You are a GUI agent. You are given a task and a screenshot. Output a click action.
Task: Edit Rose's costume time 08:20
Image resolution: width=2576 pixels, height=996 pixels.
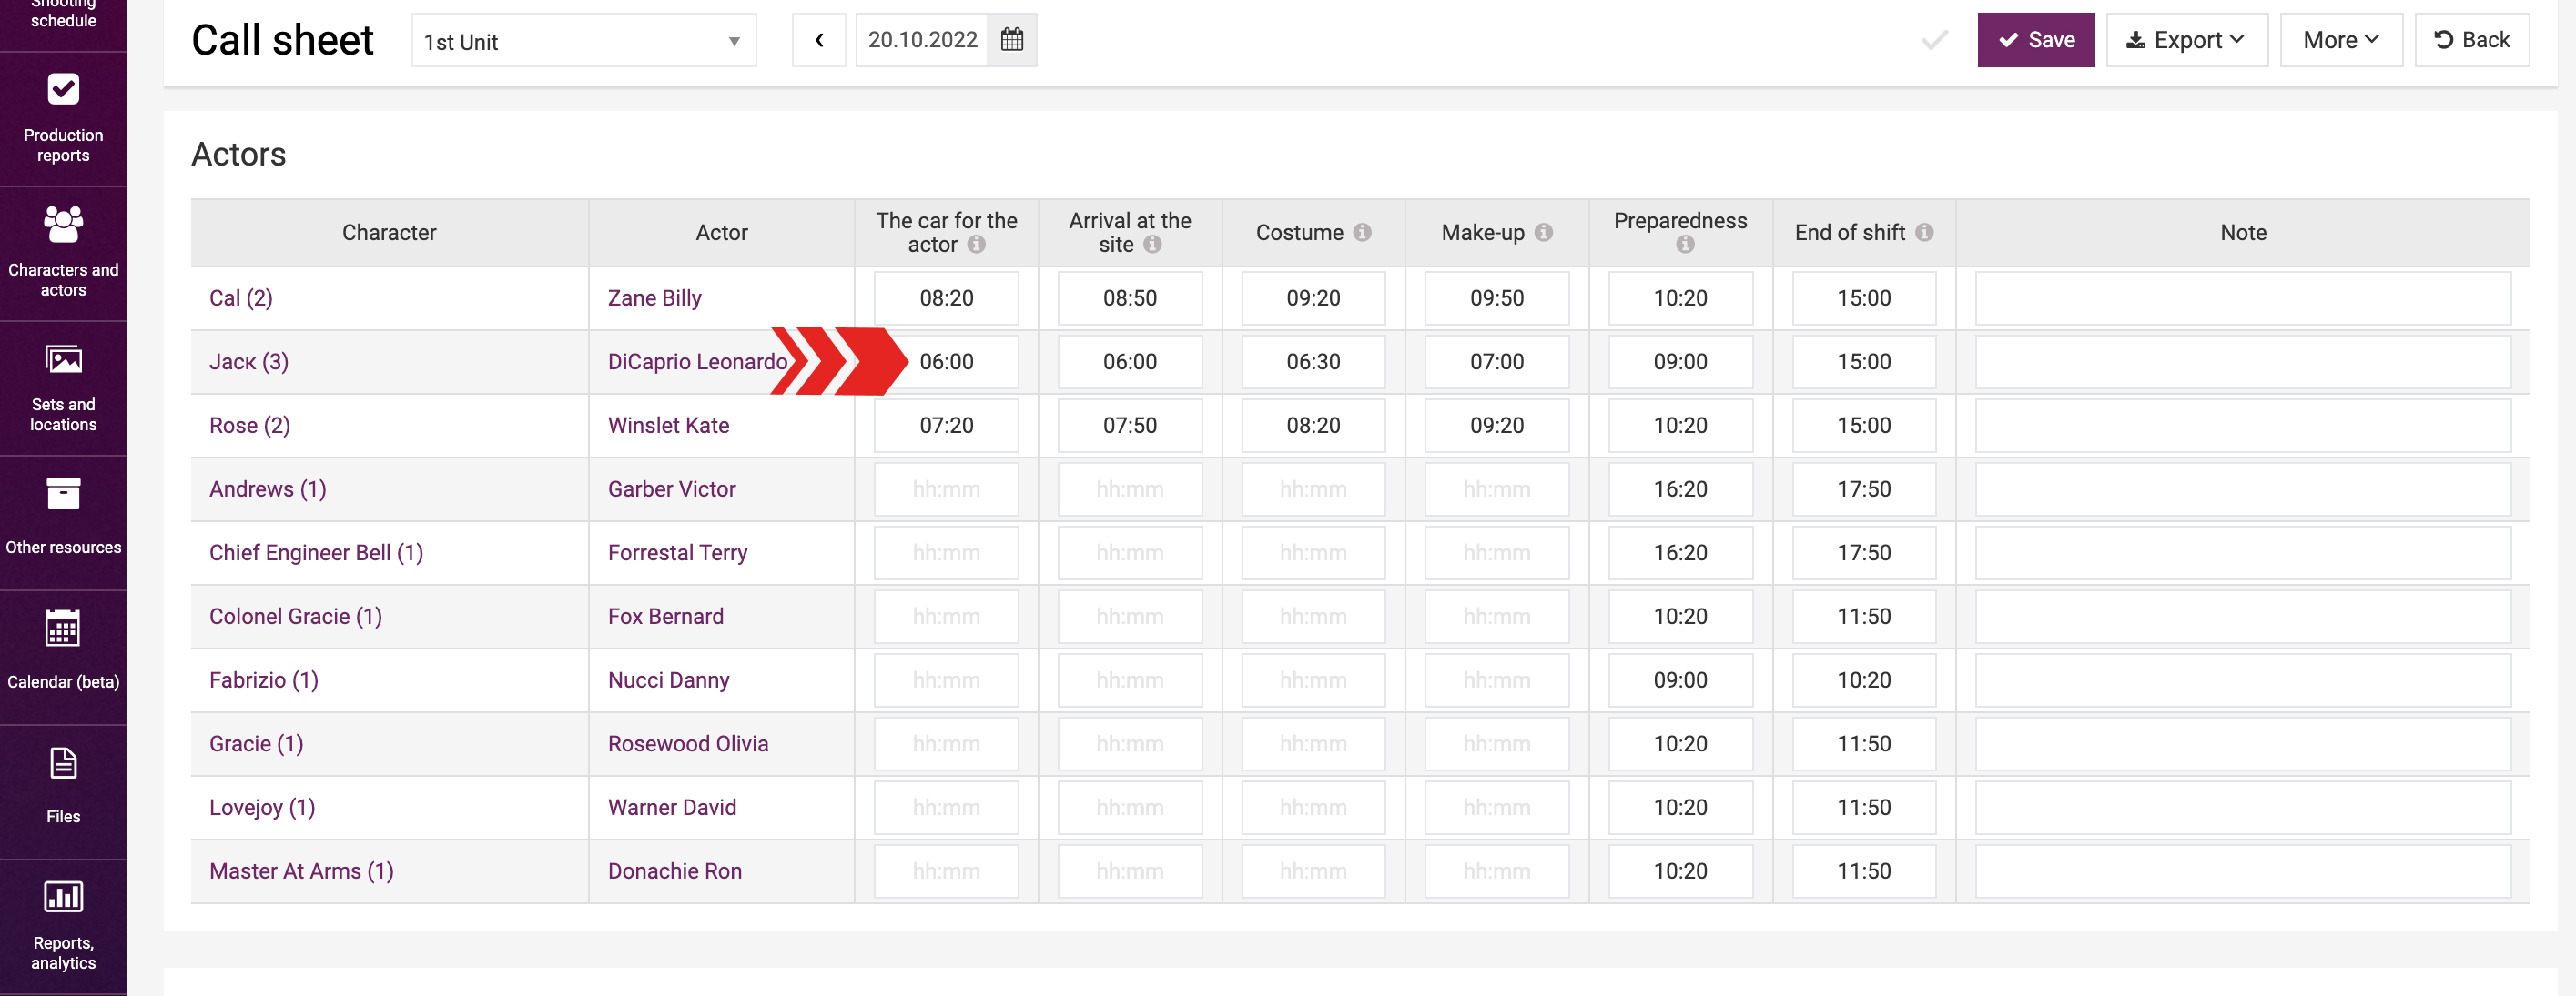1313,426
